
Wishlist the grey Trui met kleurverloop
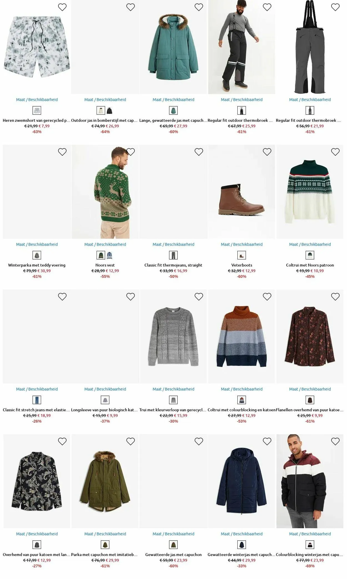pos(199,297)
